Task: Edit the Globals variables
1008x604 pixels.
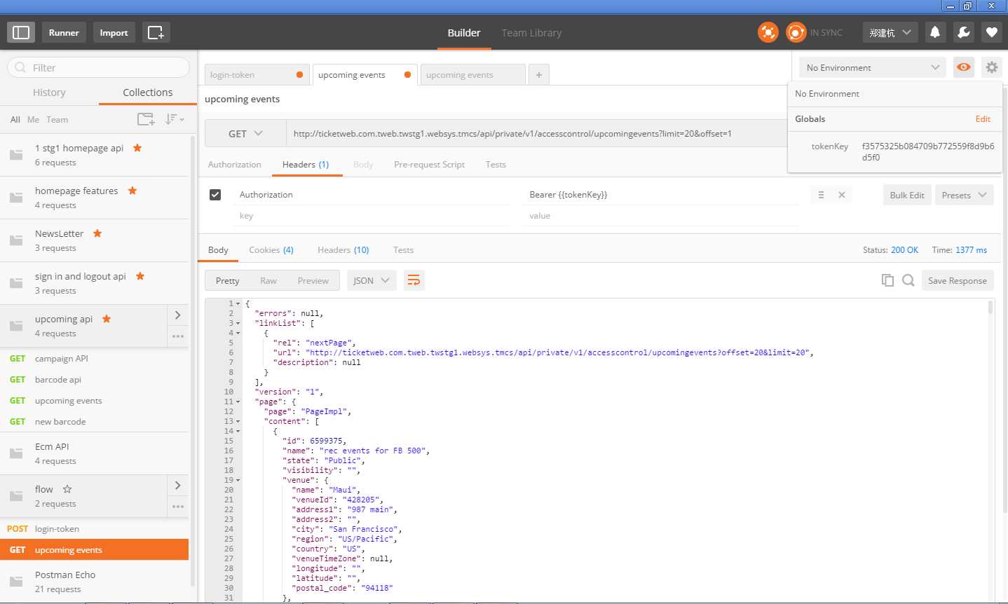Action: (x=983, y=119)
